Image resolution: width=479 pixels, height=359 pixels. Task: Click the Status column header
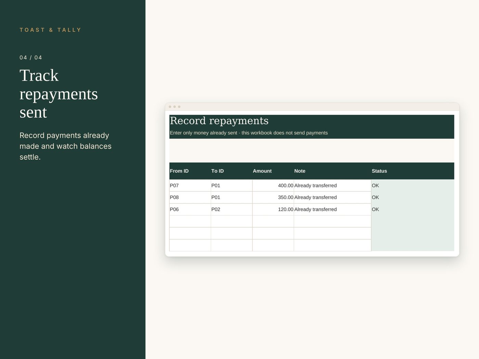click(379, 171)
